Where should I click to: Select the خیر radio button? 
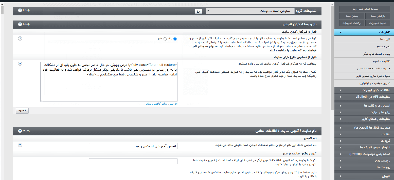coord(165,39)
